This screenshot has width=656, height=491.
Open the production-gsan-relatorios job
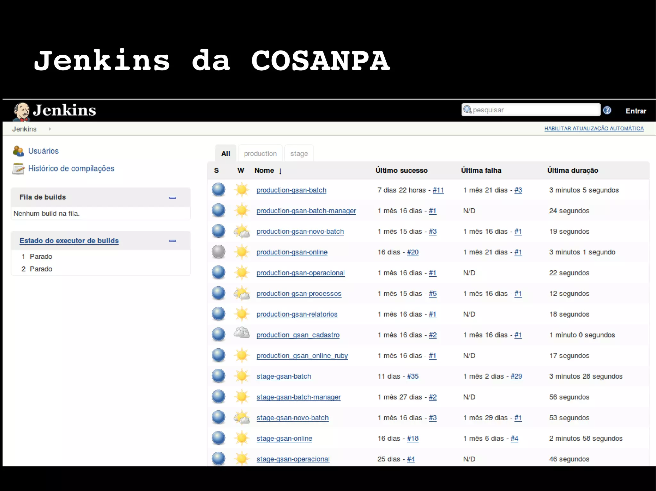click(297, 314)
